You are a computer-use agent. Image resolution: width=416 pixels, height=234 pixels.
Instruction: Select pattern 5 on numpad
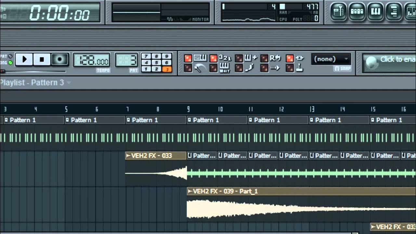[x=156, y=62]
